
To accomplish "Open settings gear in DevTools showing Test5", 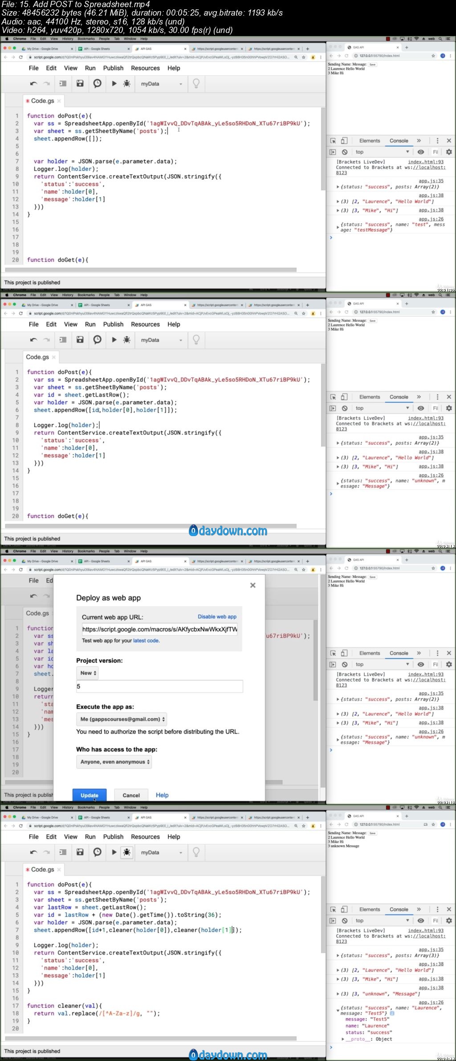I will [x=449, y=920].
